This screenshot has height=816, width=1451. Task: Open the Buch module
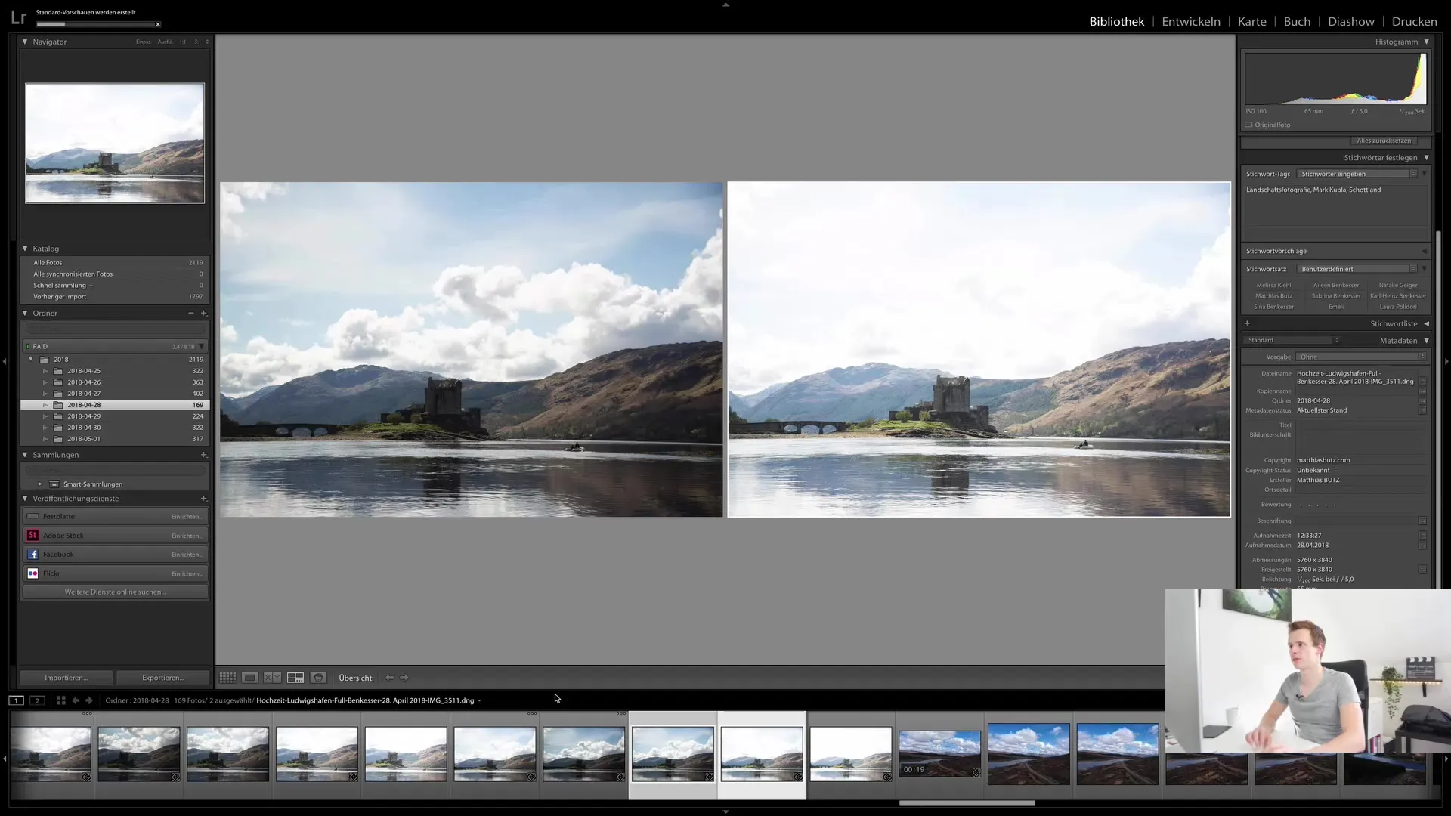pyautogui.click(x=1297, y=21)
